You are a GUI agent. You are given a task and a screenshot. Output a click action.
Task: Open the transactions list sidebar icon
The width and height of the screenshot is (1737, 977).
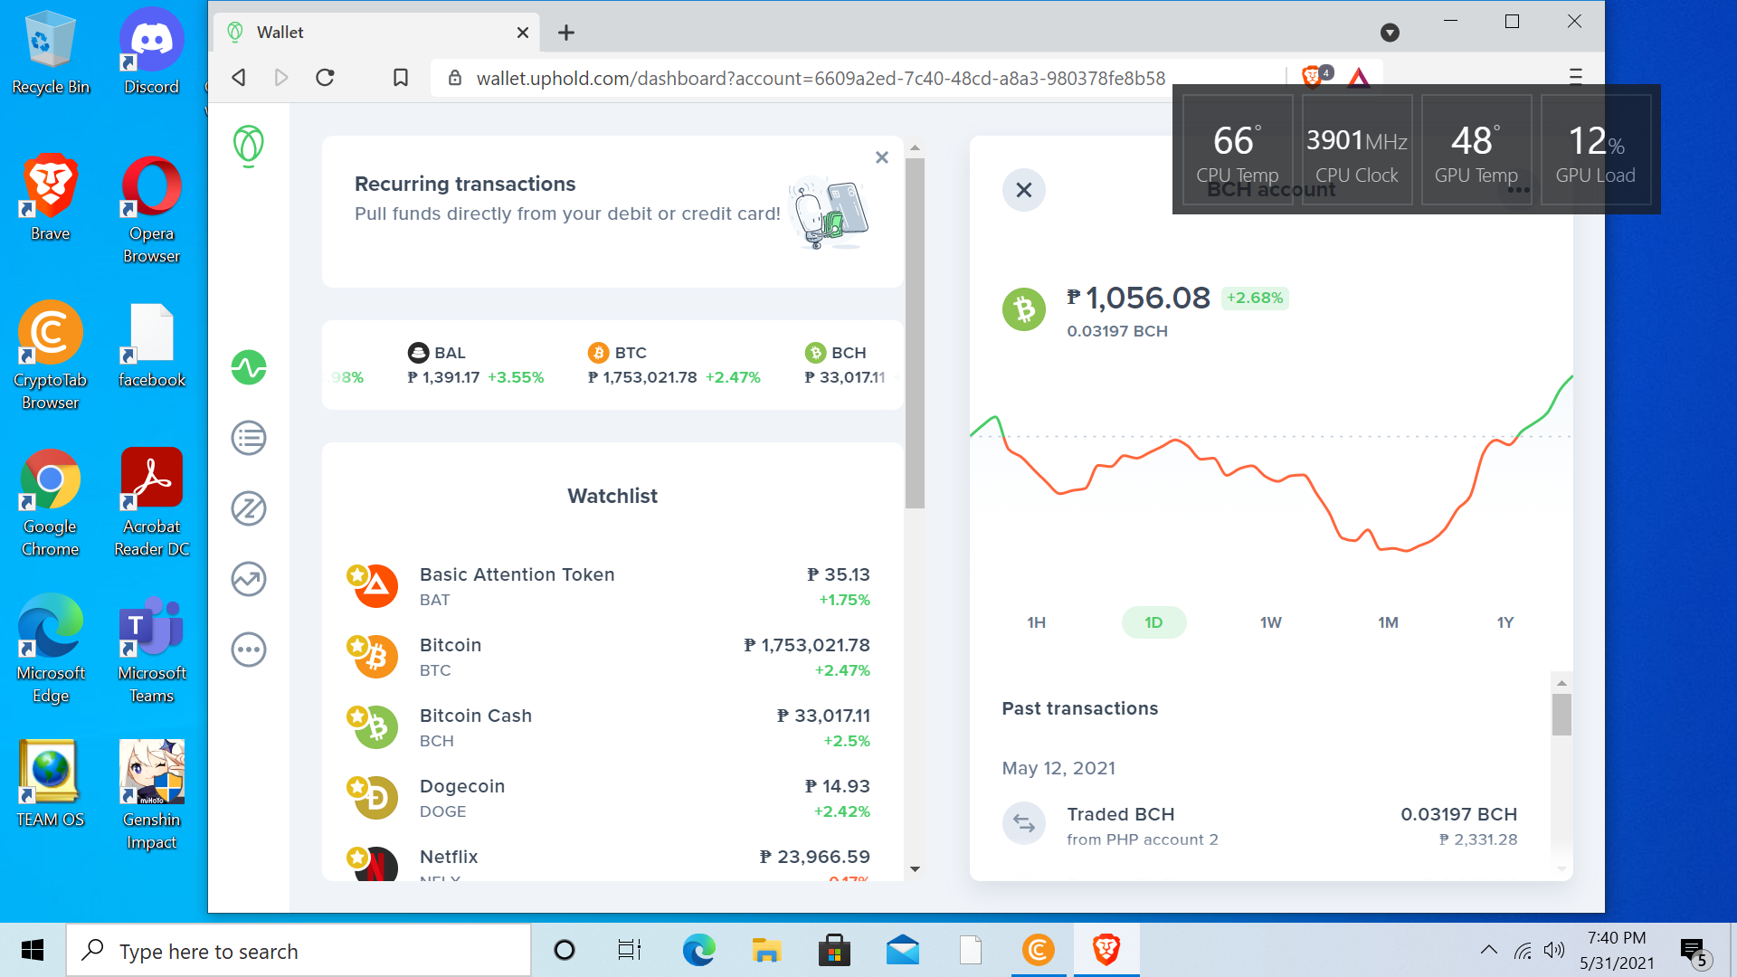249,438
